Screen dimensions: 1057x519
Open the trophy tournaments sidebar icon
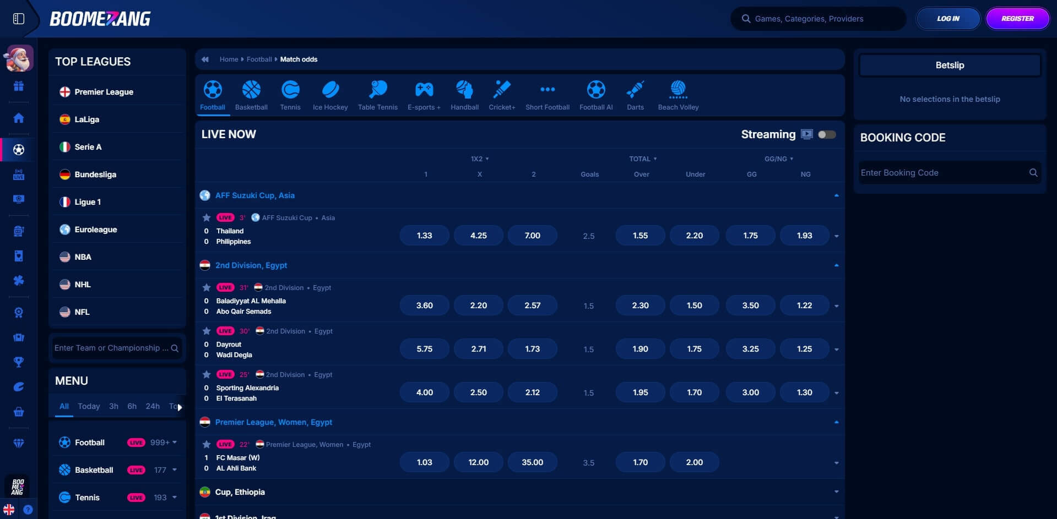[18, 362]
